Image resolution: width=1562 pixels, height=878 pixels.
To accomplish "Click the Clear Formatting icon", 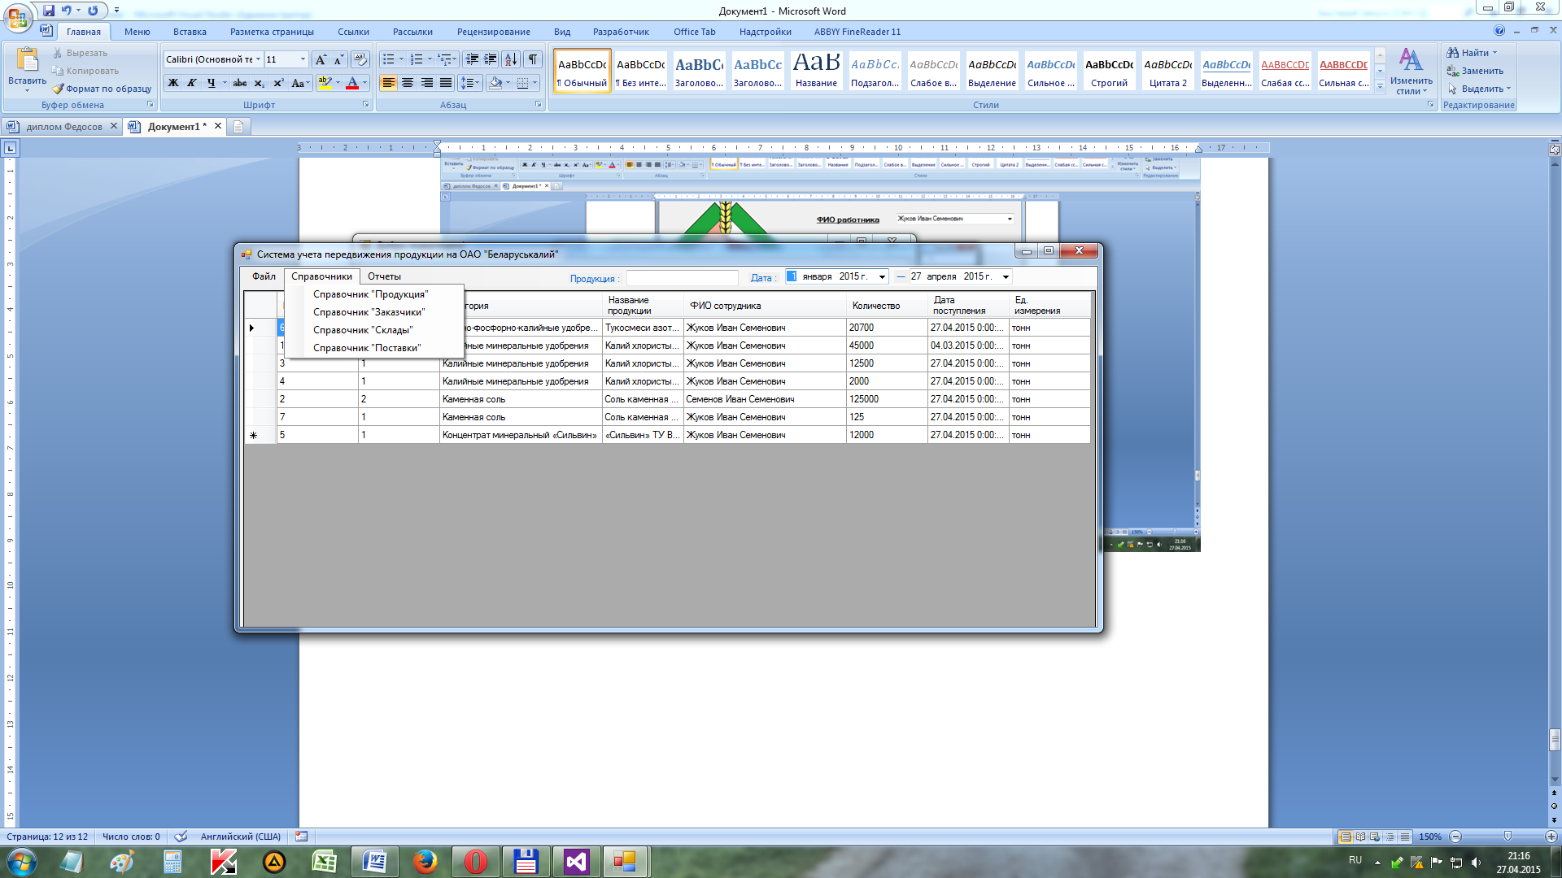I will [x=360, y=59].
